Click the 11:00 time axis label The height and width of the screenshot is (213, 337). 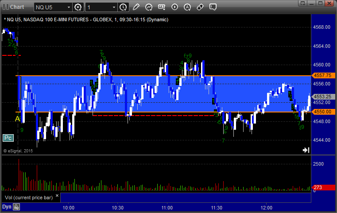click(x=167, y=208)
